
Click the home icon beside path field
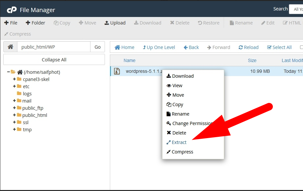[10, 47]
